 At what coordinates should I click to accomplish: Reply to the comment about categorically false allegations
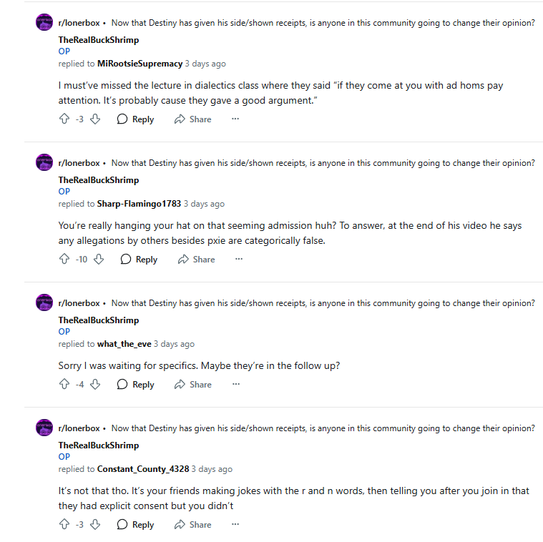(x=139, y=260)
